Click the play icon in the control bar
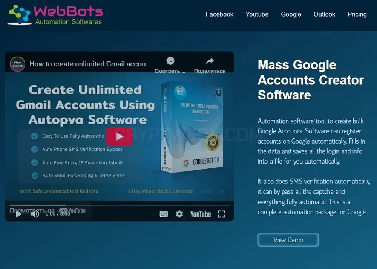The width and height of the screenshot is (377, 269). 18,214
